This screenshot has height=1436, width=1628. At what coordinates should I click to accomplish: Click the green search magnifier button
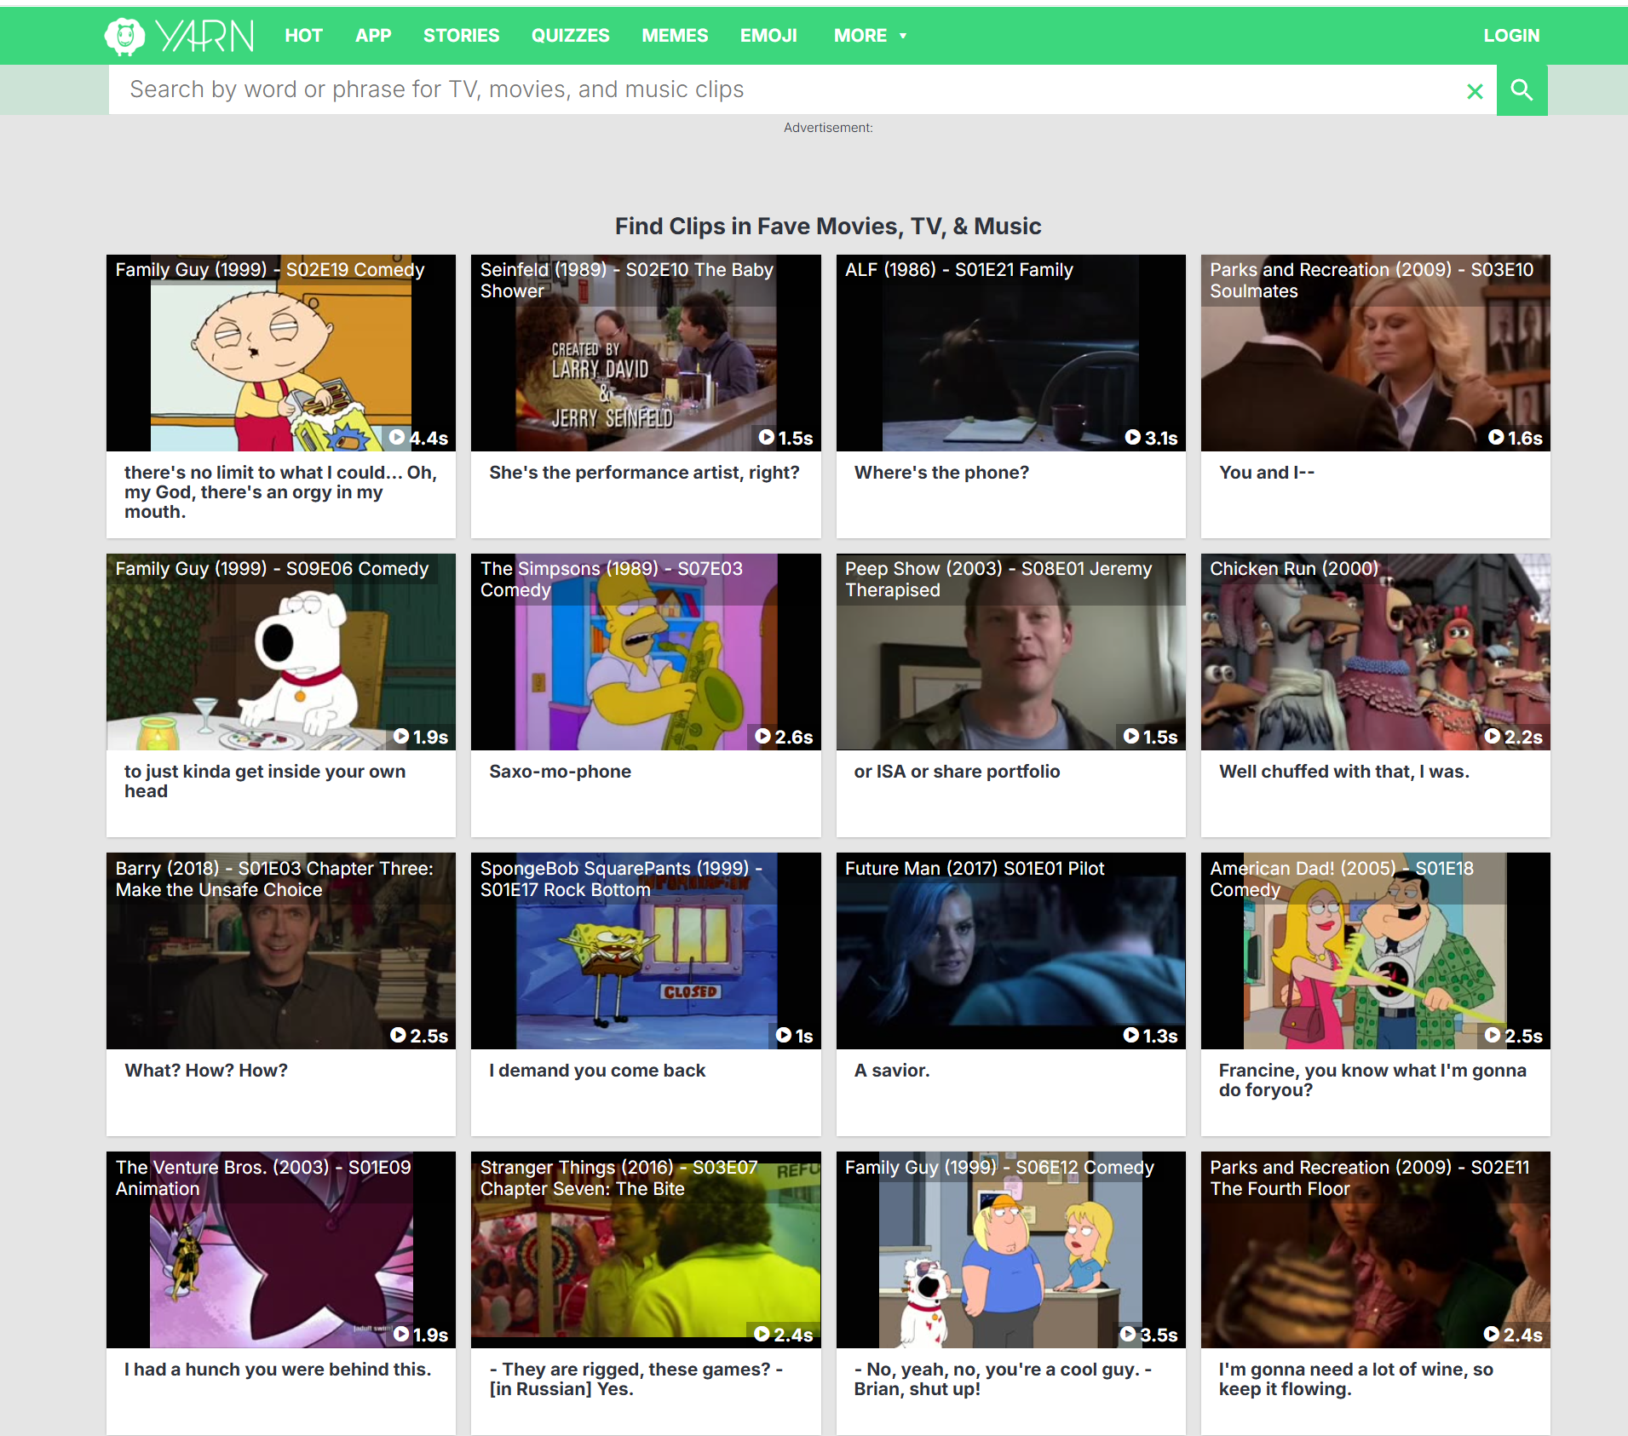(1522, 90)
